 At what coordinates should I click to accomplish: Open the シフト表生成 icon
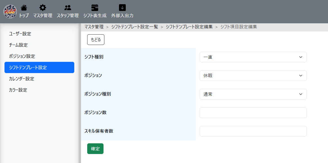click(x=95, y=8)
